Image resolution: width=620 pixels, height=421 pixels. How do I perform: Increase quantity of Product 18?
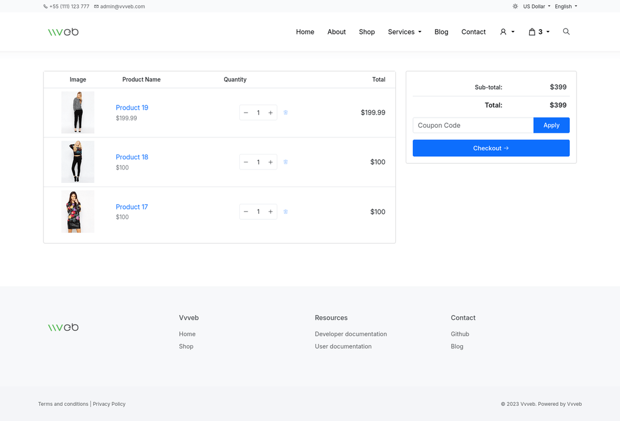pos(271,162)
